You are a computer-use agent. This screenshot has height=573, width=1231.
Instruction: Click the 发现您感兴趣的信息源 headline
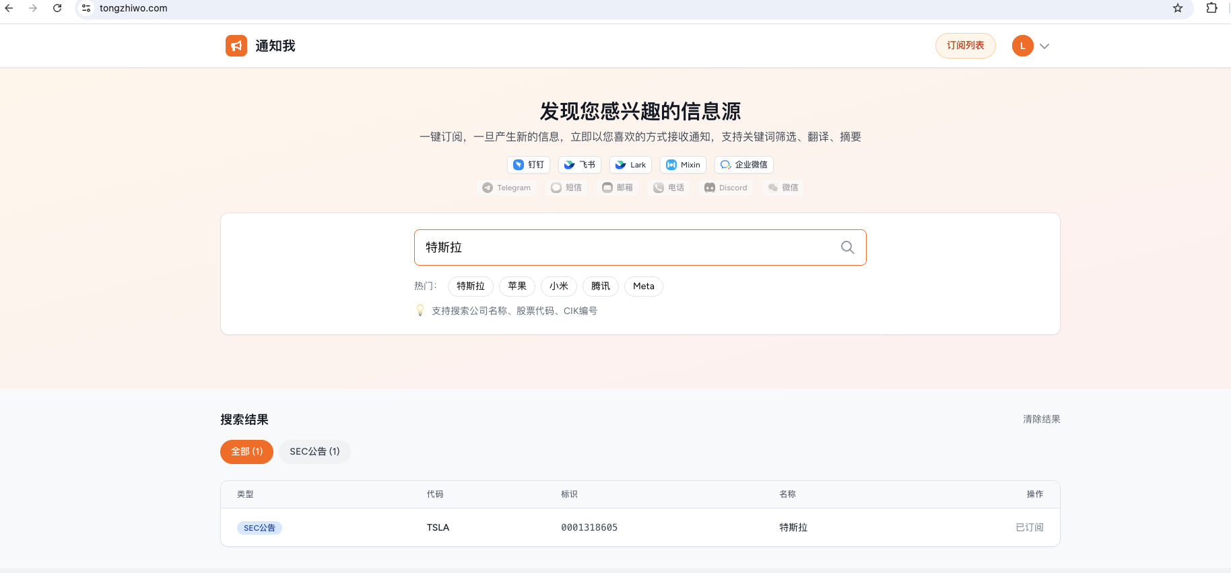point(640,111)
